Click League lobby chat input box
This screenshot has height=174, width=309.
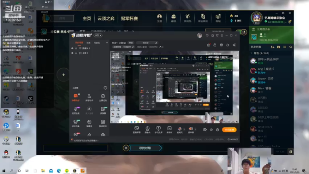(76, 148)
